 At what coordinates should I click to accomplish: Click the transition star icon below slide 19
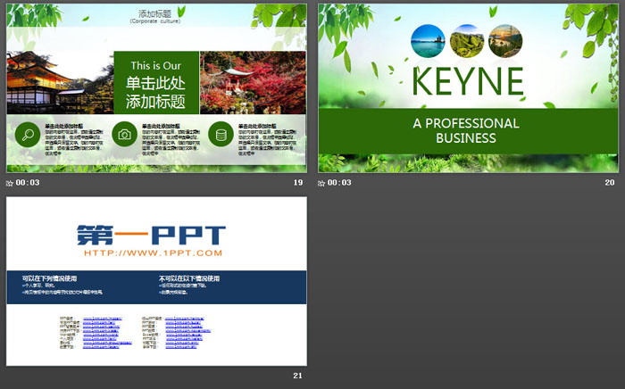[x=10, y=183]
